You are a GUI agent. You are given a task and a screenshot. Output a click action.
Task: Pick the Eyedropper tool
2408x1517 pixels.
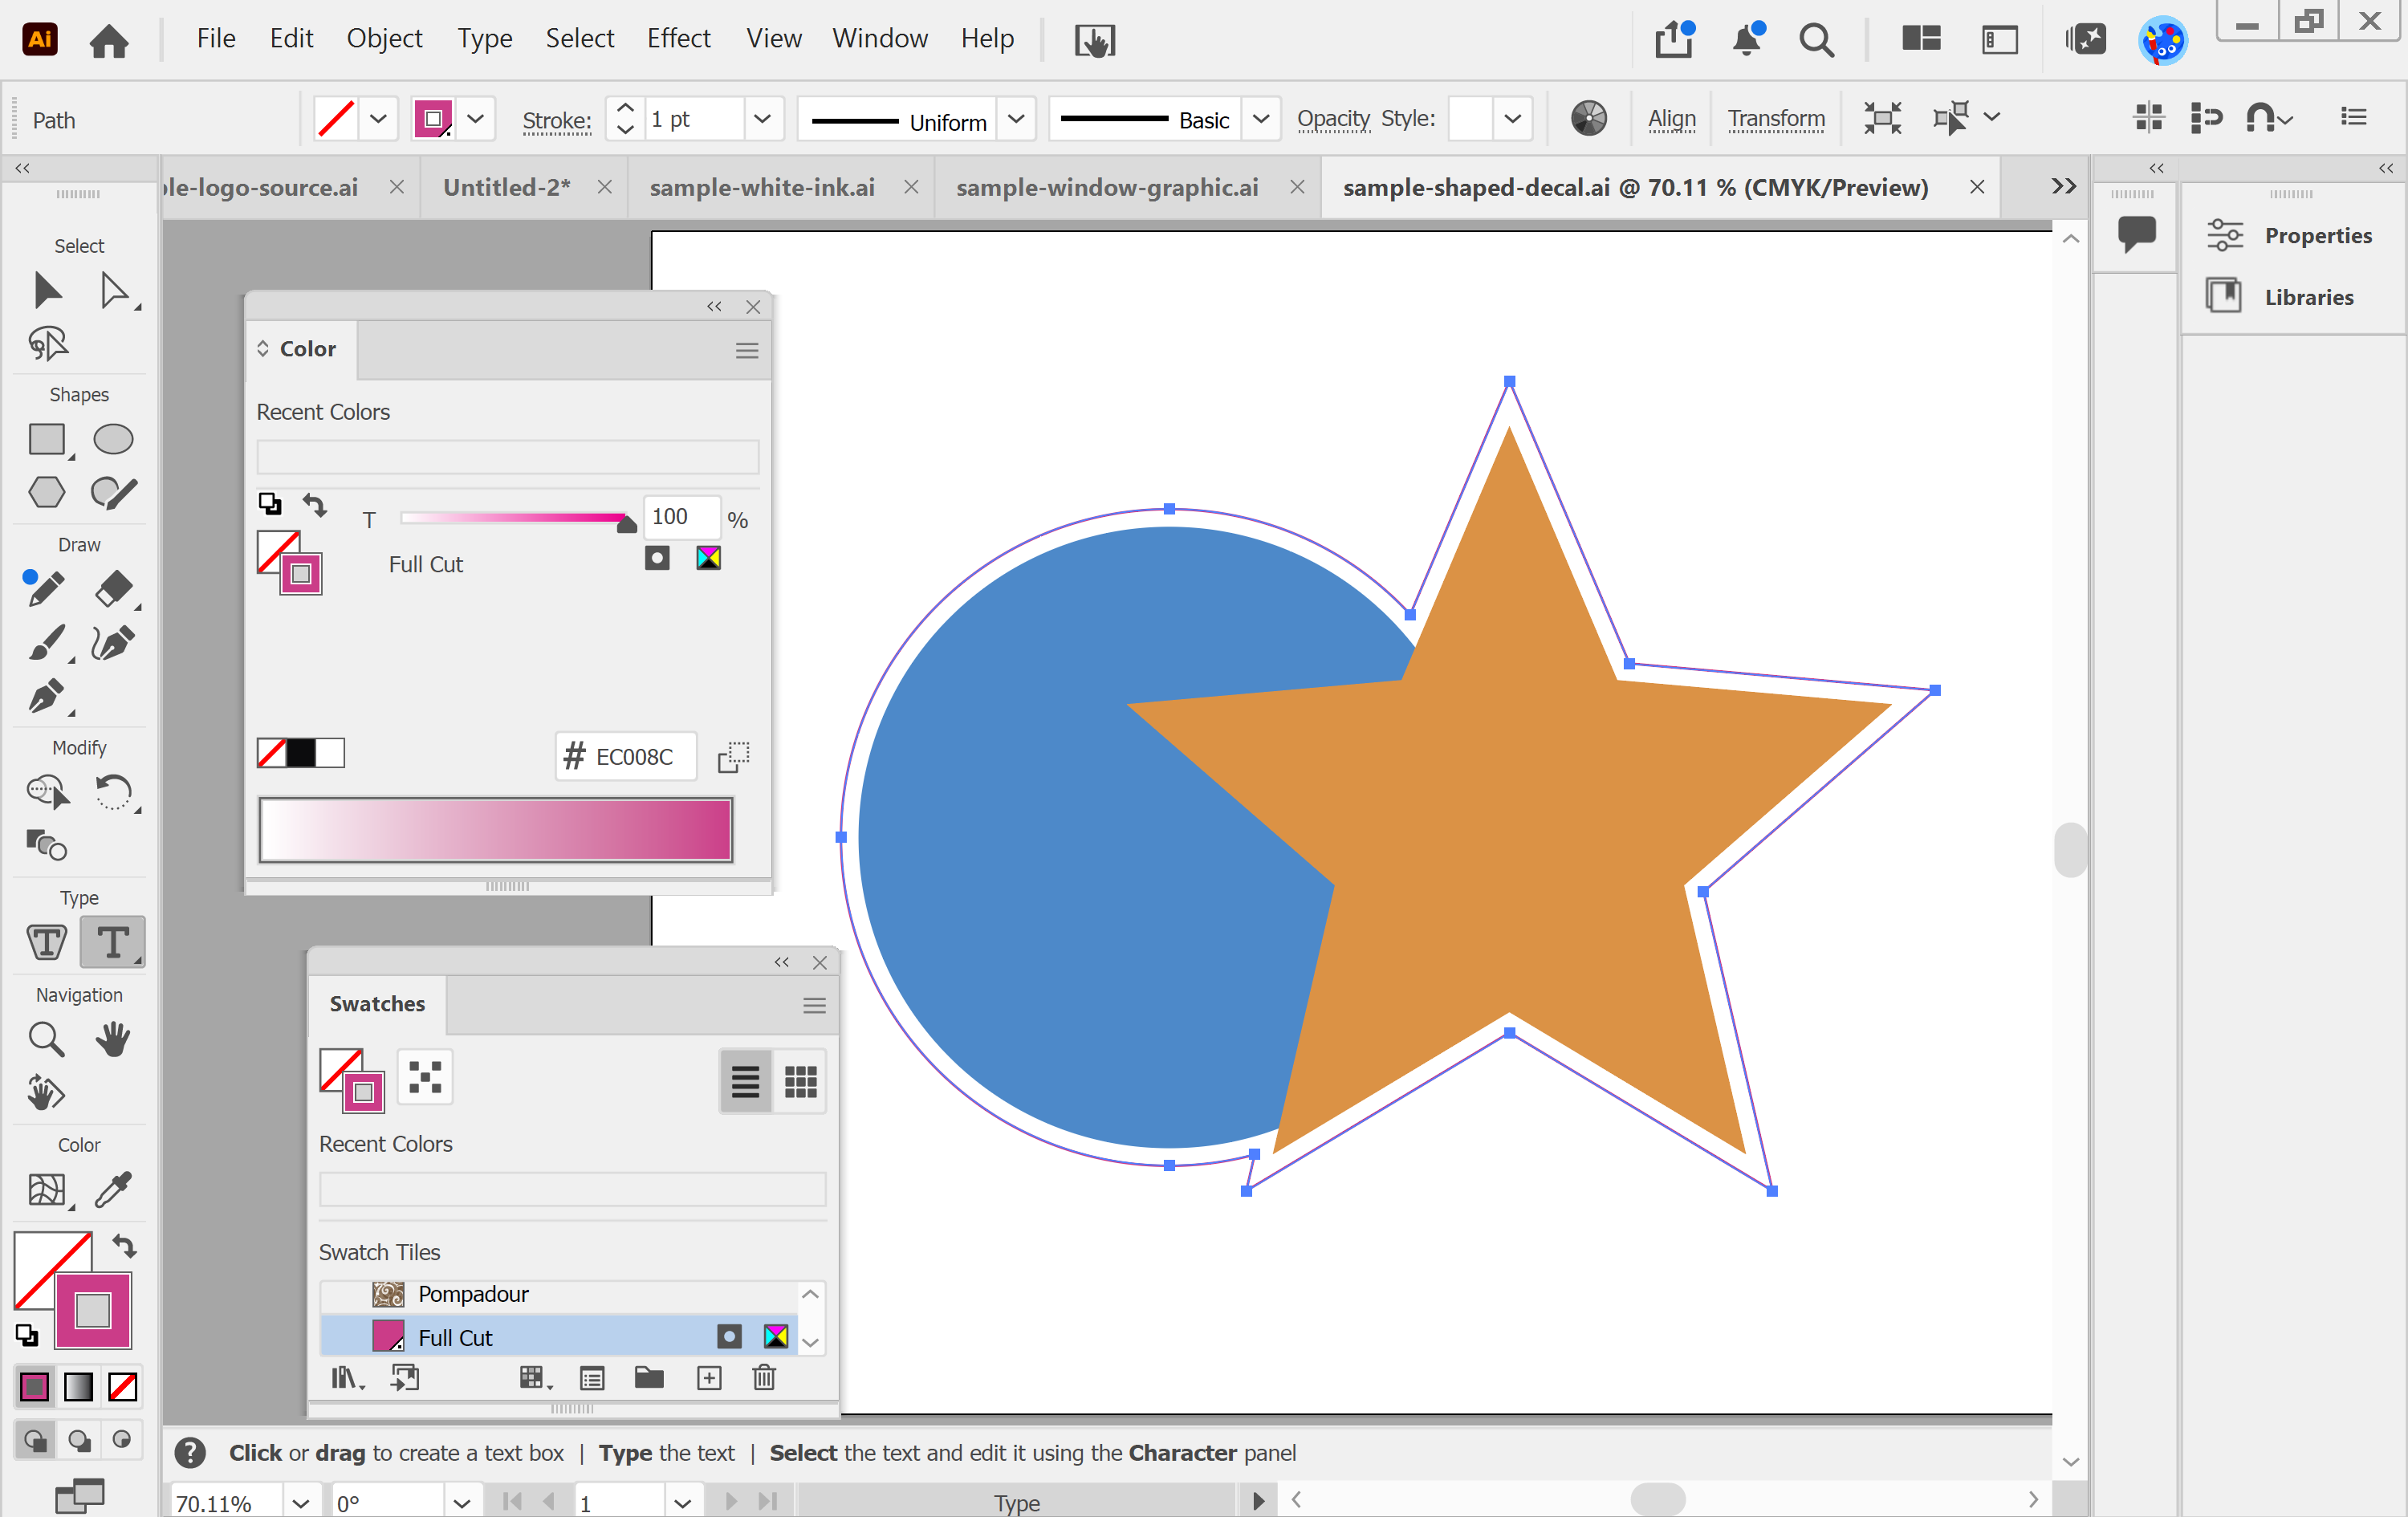pos(113,1189)
